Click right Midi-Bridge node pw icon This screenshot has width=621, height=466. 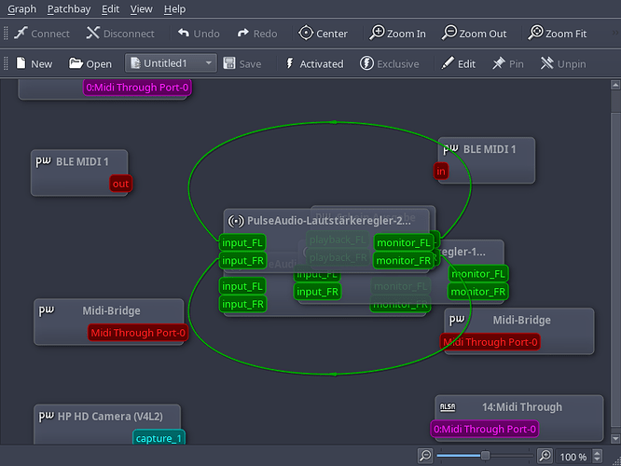click(x=457, y=320)
